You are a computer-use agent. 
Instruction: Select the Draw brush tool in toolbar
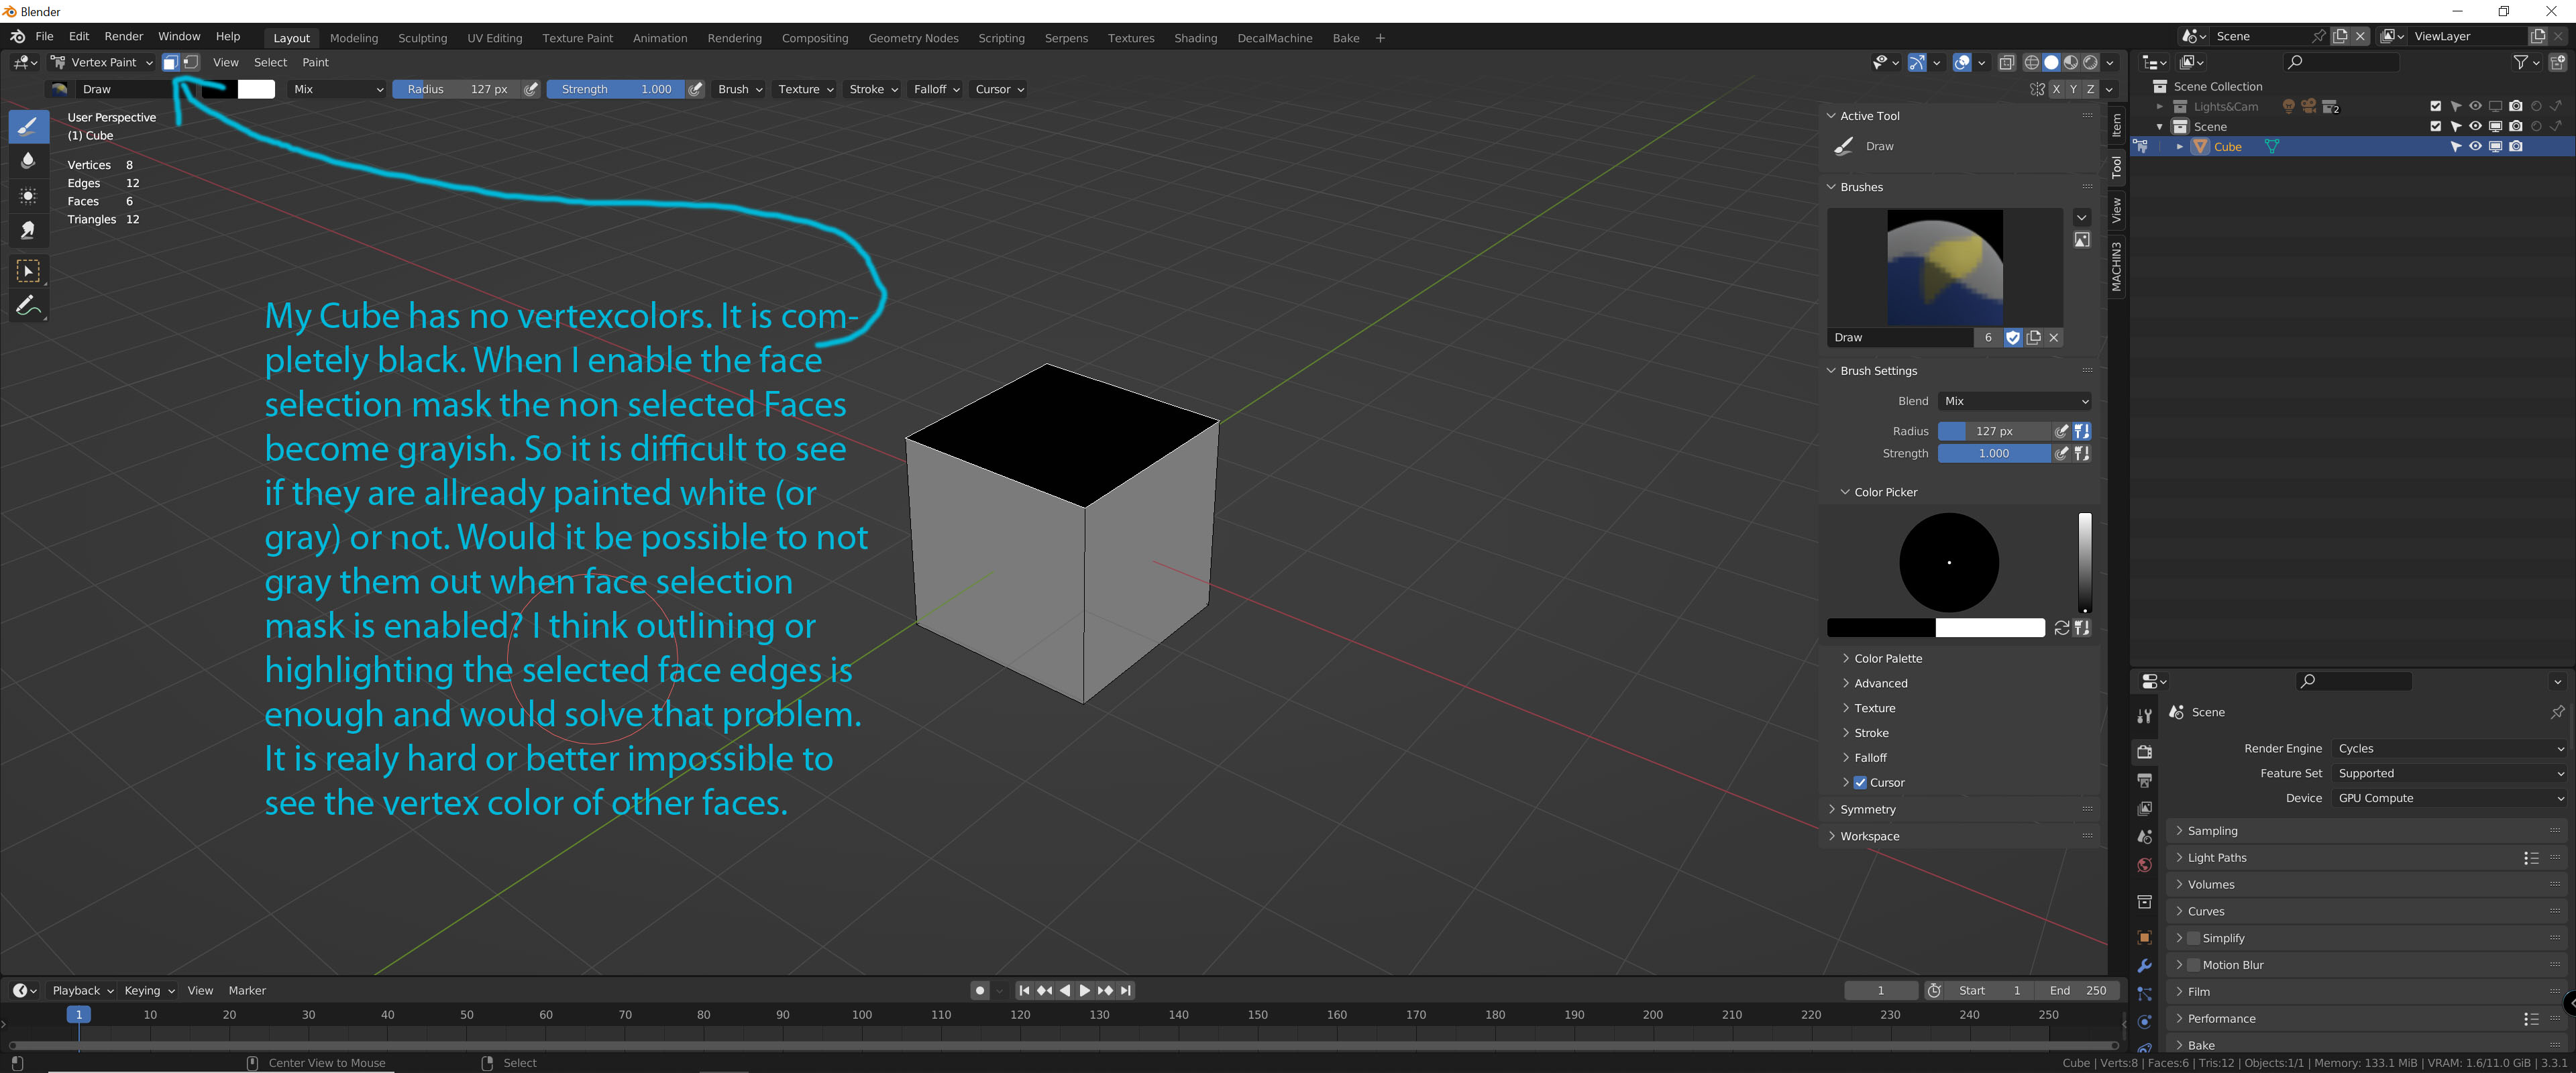pos(28,126)
